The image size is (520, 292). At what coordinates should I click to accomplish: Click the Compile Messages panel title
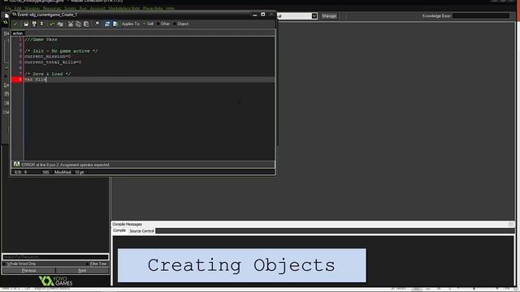[x=127, y=224]
